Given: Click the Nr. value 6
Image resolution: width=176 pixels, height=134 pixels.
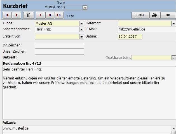Looking at the screenshot, I should click(x=64, y=3).
